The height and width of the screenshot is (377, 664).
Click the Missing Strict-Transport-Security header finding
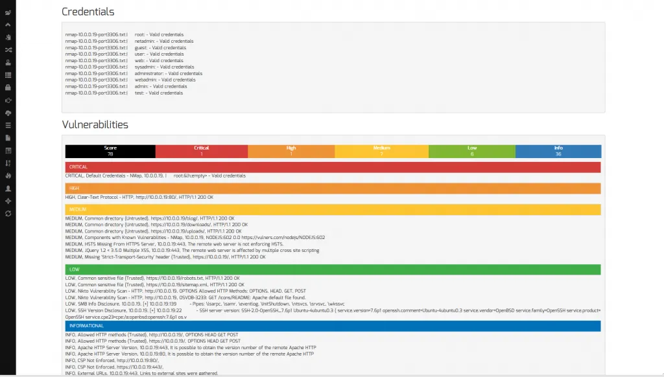click(x=165, y=257)
